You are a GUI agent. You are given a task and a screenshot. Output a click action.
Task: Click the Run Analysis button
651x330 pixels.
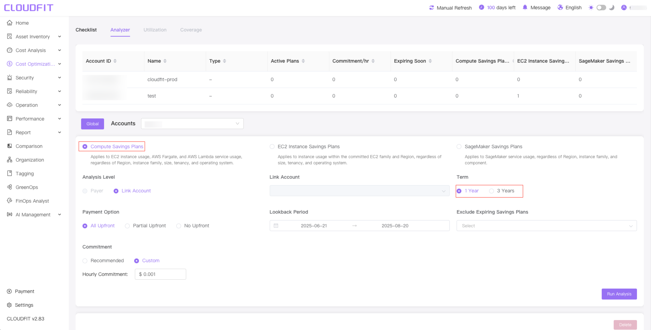click(x=619, y=294)
